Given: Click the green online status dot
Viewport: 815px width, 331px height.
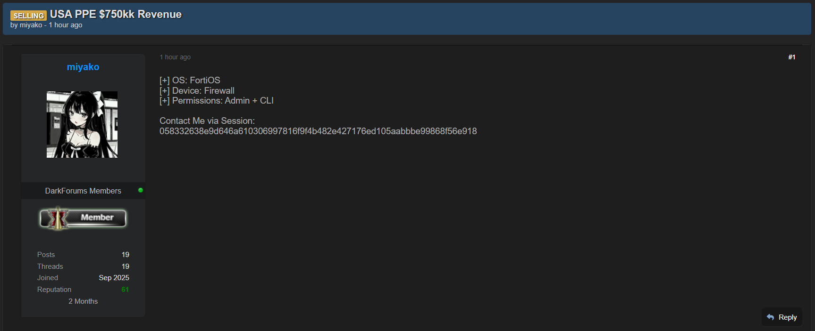Looking at the screenshot, I should (x=141, y=190).
